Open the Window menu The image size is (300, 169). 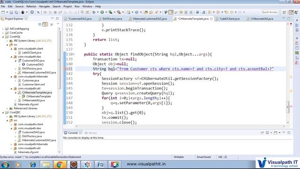(x=87, y=6)
